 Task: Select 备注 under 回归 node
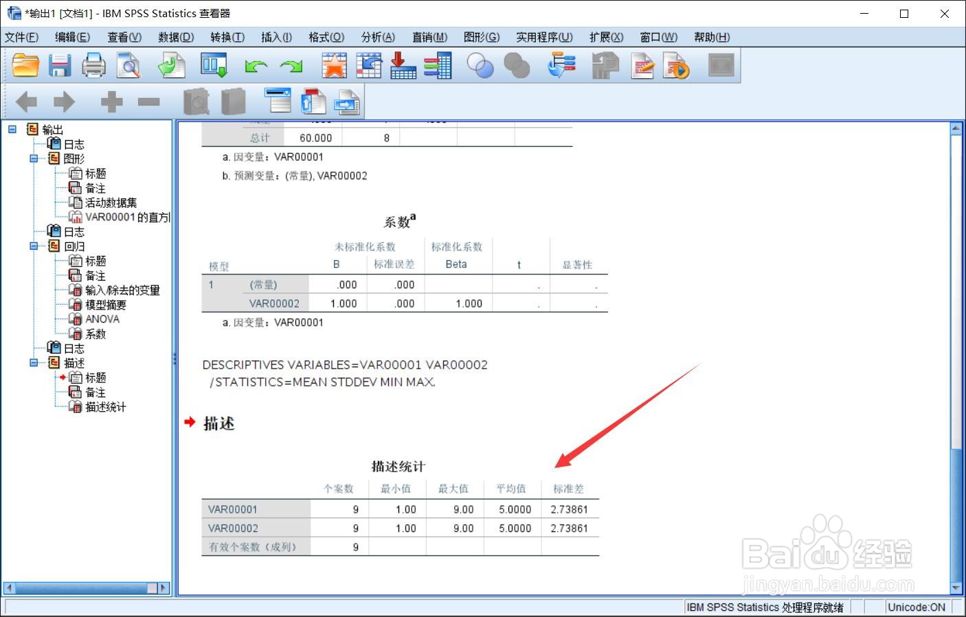click(96, 275)
